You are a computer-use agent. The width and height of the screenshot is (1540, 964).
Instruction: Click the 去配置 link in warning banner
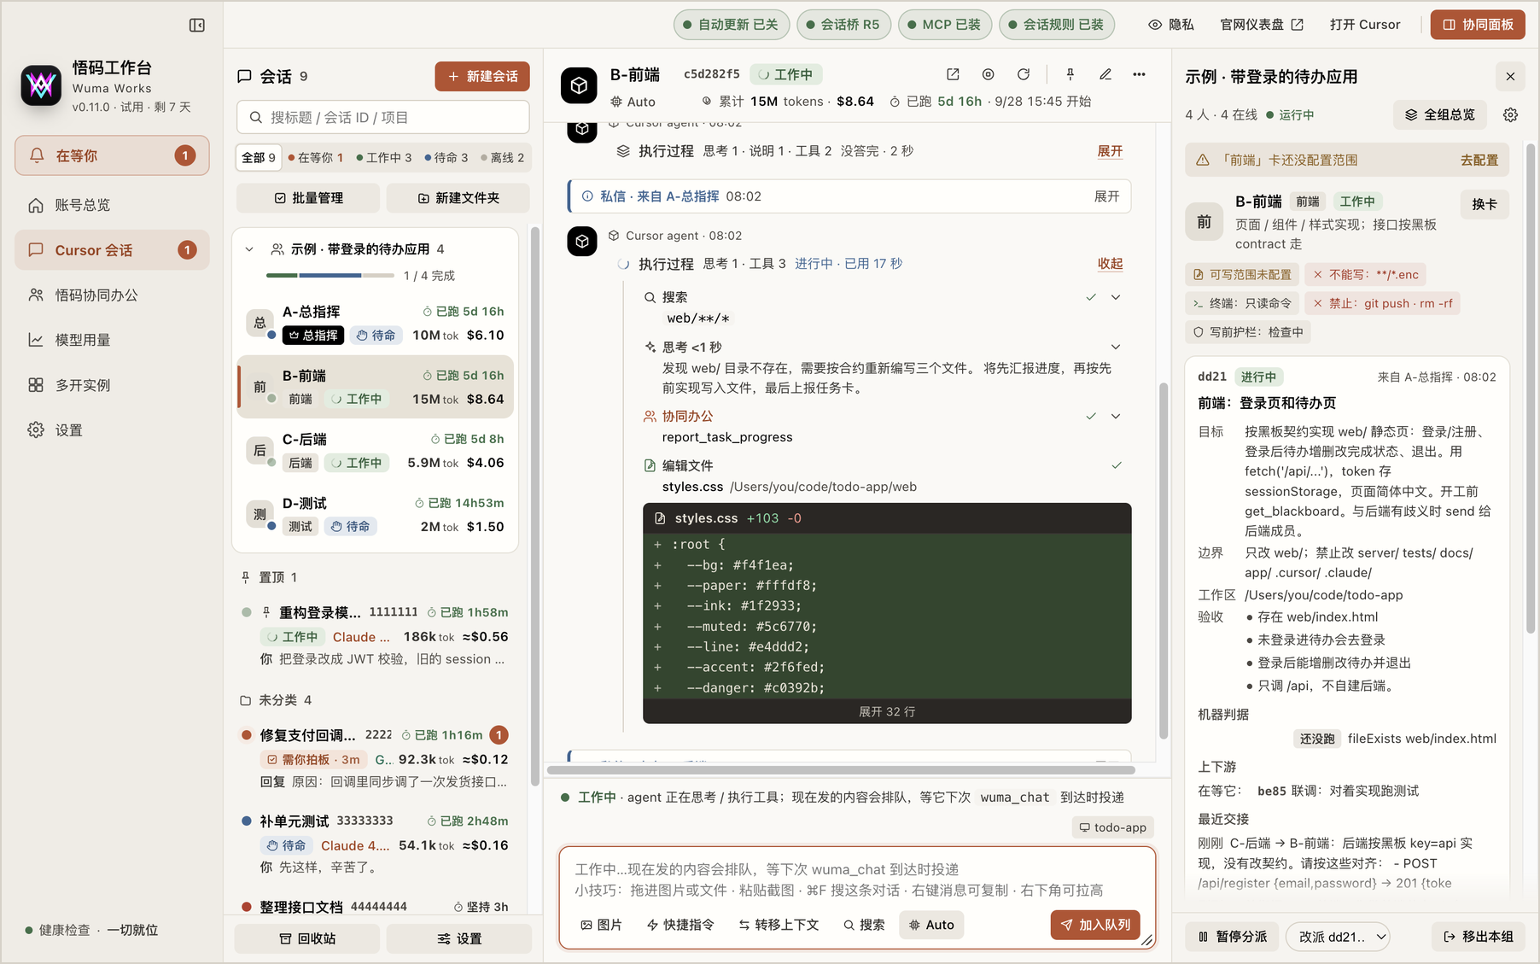tap(1479, 160)
